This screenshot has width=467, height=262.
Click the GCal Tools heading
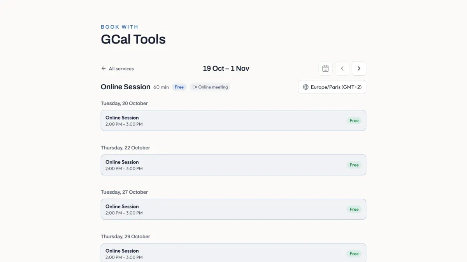[x=133, y=39]
